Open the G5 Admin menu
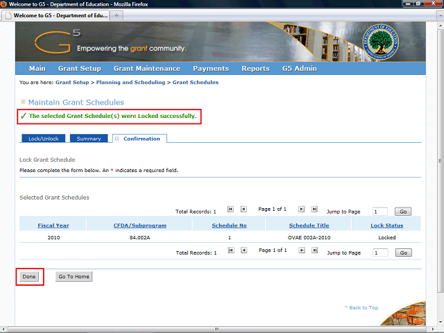Viewport: 444px width, 333px height. click(299, 69)
